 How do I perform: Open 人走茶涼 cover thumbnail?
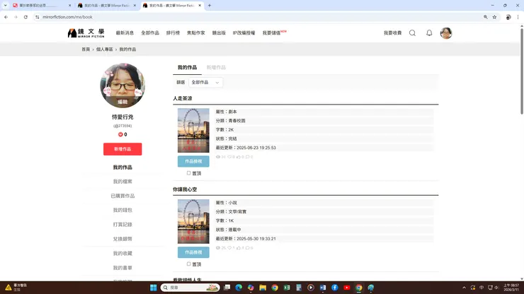pos(193,131)
